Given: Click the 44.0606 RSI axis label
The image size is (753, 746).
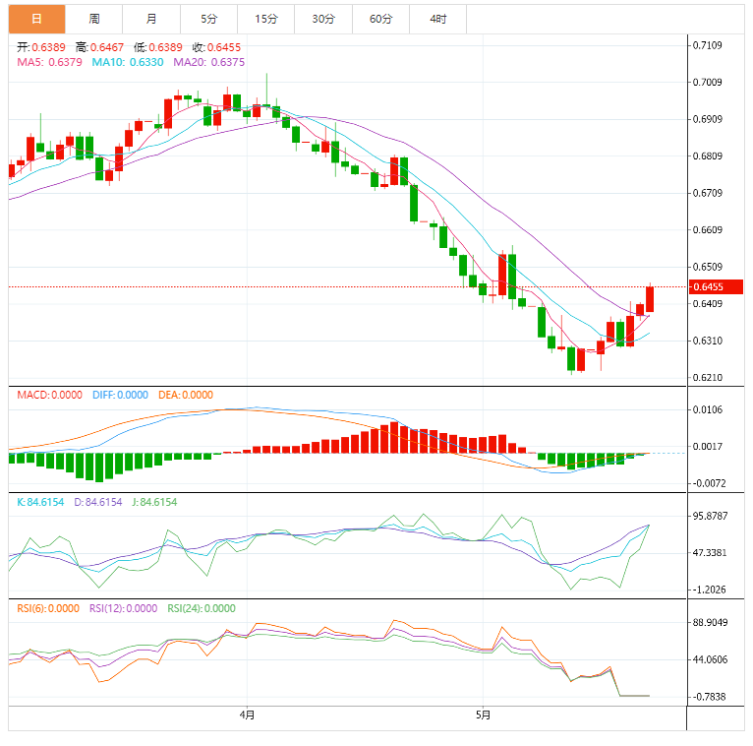Looking at the screenshot, I should point(710,660).
